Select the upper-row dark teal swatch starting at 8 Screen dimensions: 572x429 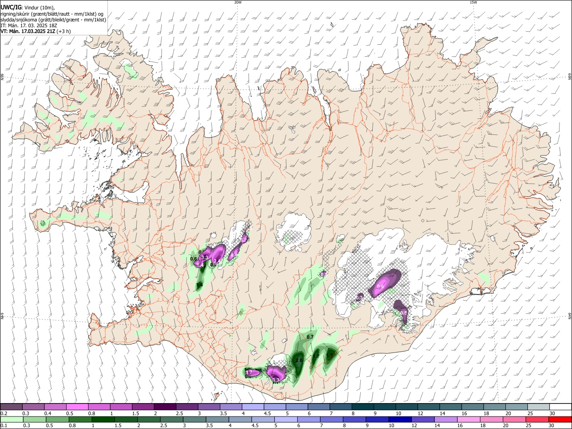coord(362,407)
